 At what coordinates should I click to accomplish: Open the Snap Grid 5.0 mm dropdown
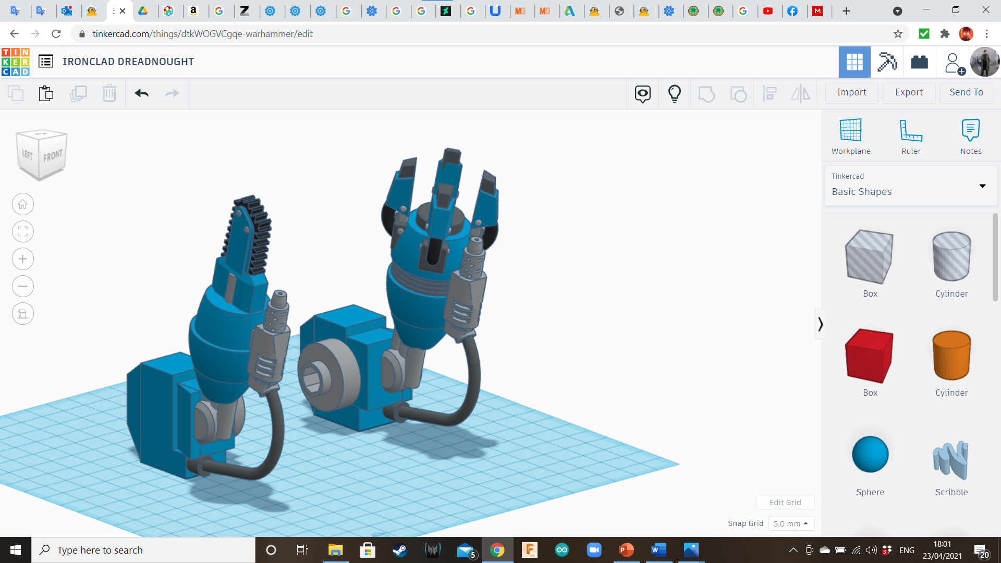click(x=790, y=523)
